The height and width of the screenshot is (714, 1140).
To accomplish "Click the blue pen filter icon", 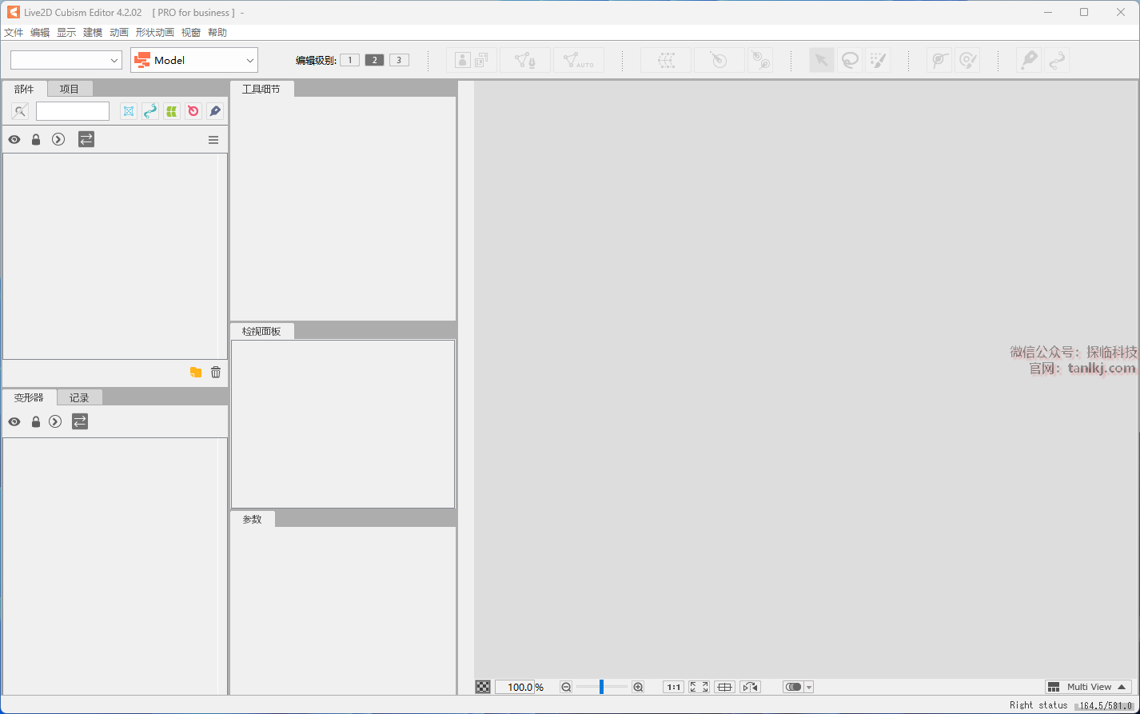I will [x=215, y=111].
